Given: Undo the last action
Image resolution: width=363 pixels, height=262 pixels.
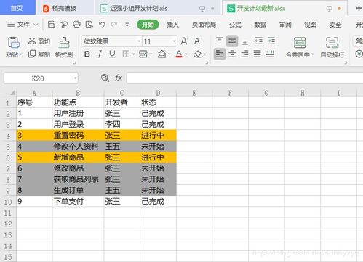Looking at the screenshot, I should tap(102, 25).
